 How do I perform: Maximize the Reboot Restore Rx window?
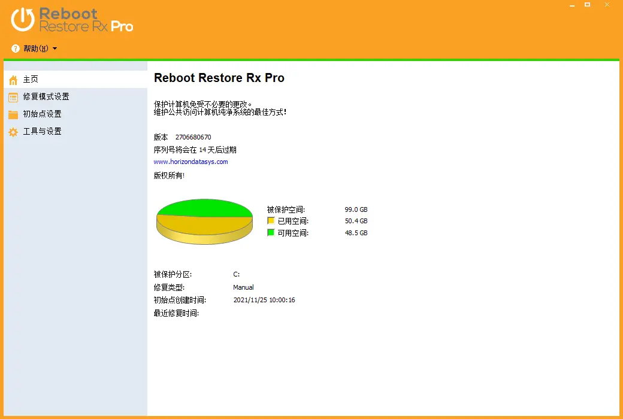(587, 5)
